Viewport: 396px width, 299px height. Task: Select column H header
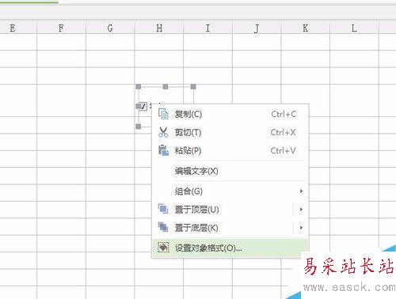pos(159,28)
